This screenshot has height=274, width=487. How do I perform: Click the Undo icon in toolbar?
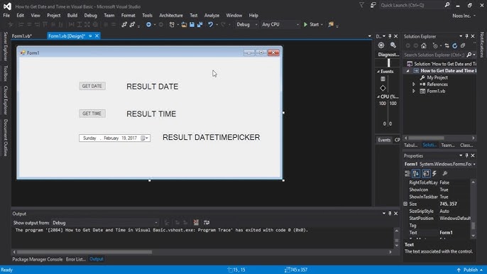pyautogui.click(x=211, y=25)
